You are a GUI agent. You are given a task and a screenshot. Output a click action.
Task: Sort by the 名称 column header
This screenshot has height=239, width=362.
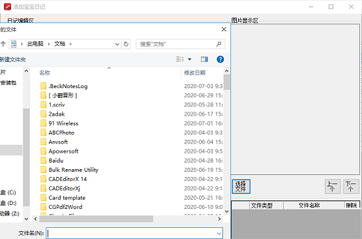coord(45,72)
